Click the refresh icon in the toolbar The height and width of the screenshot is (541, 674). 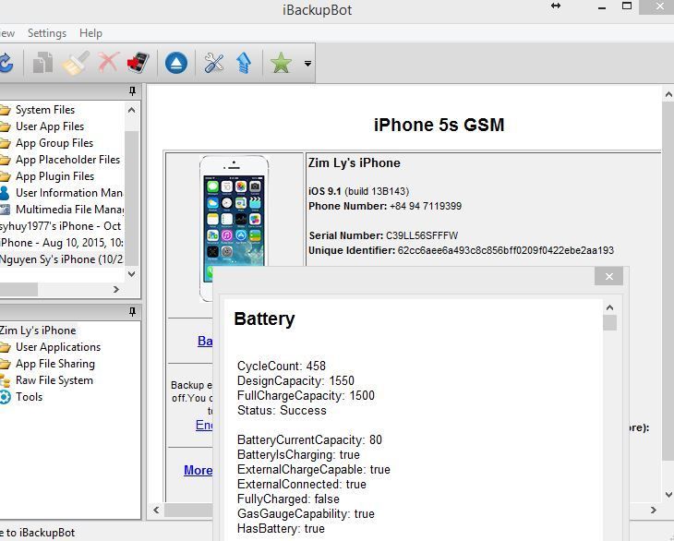6,63
